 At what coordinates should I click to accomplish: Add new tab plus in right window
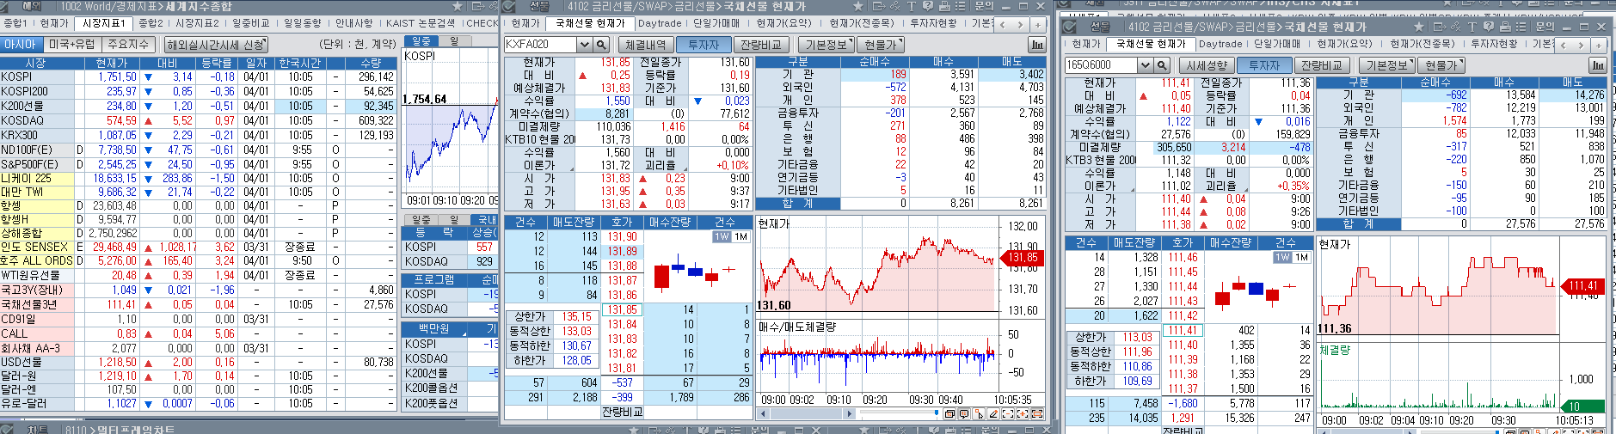(1599, 45)
